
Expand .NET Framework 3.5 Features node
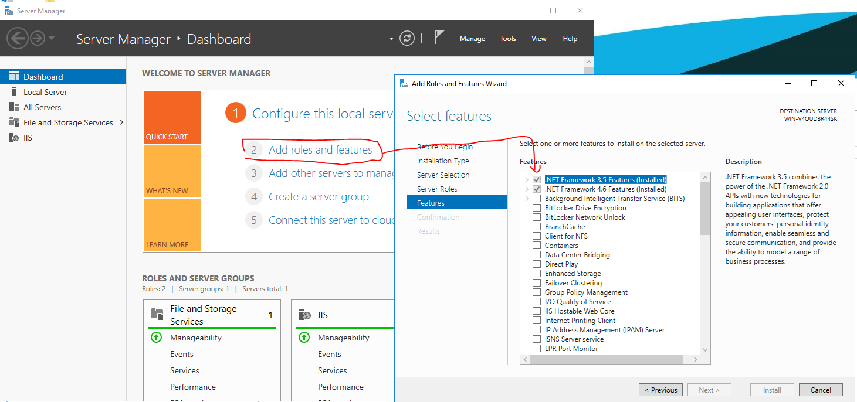point(527,180)
